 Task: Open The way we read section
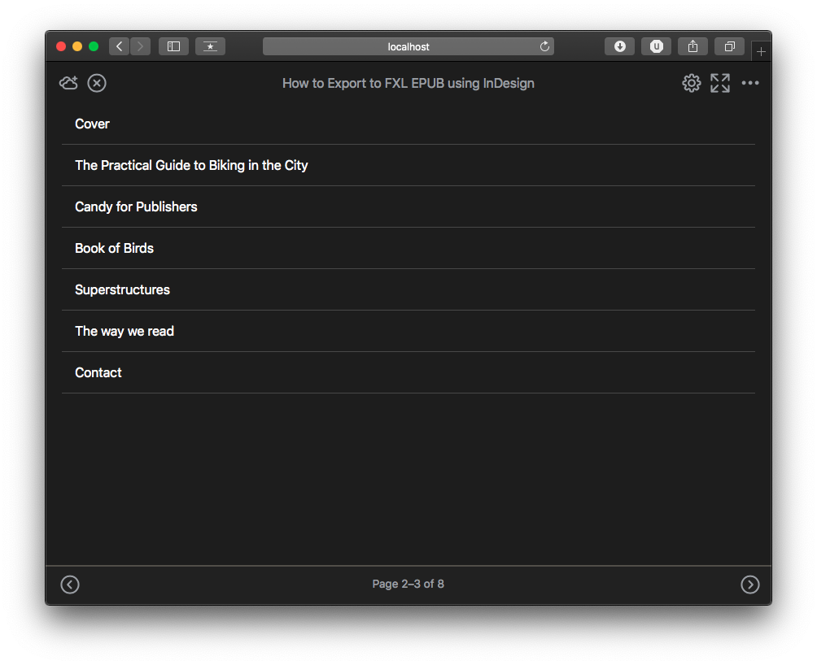[125, 331]
